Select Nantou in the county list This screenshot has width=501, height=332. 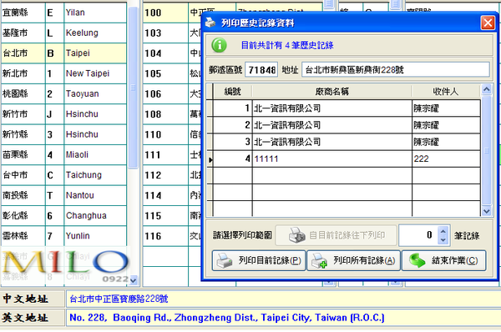[64, 195]
